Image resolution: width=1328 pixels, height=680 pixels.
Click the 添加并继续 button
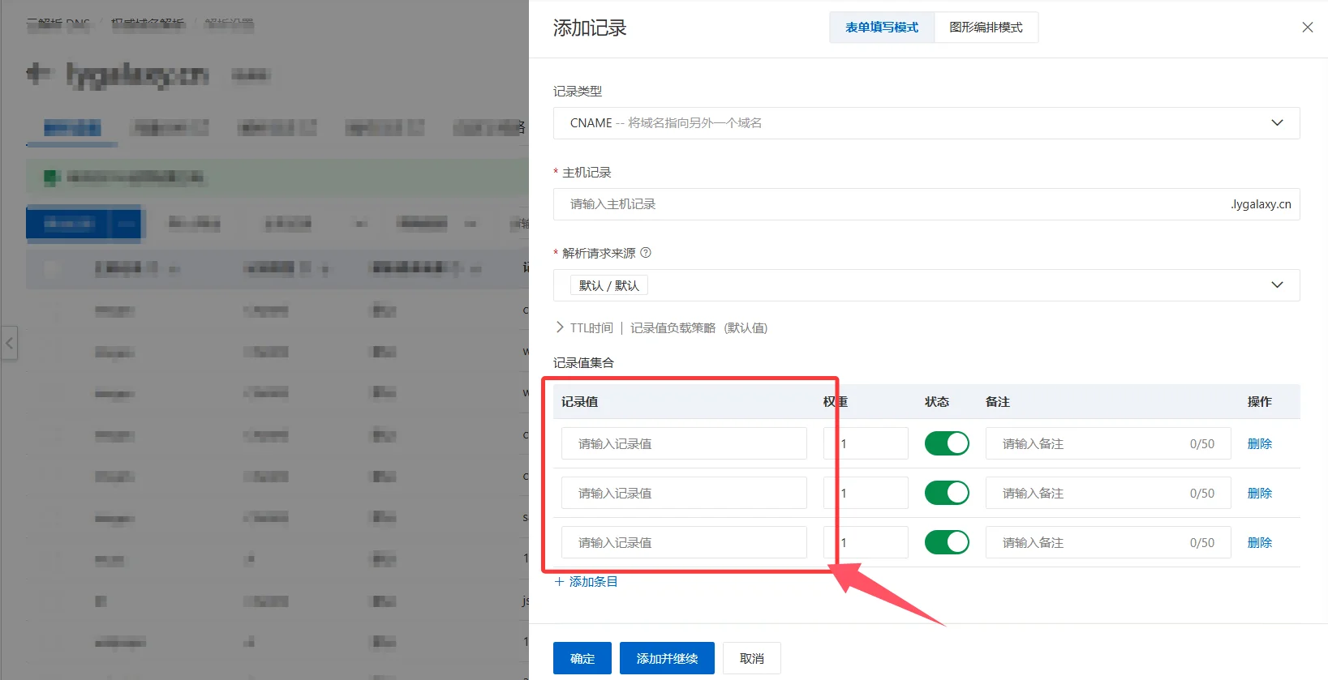pos(667,658)
